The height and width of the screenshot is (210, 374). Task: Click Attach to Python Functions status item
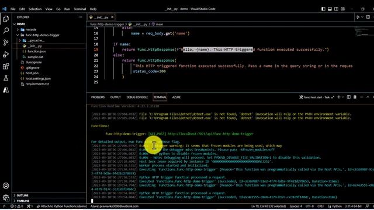tap(62, 206)
